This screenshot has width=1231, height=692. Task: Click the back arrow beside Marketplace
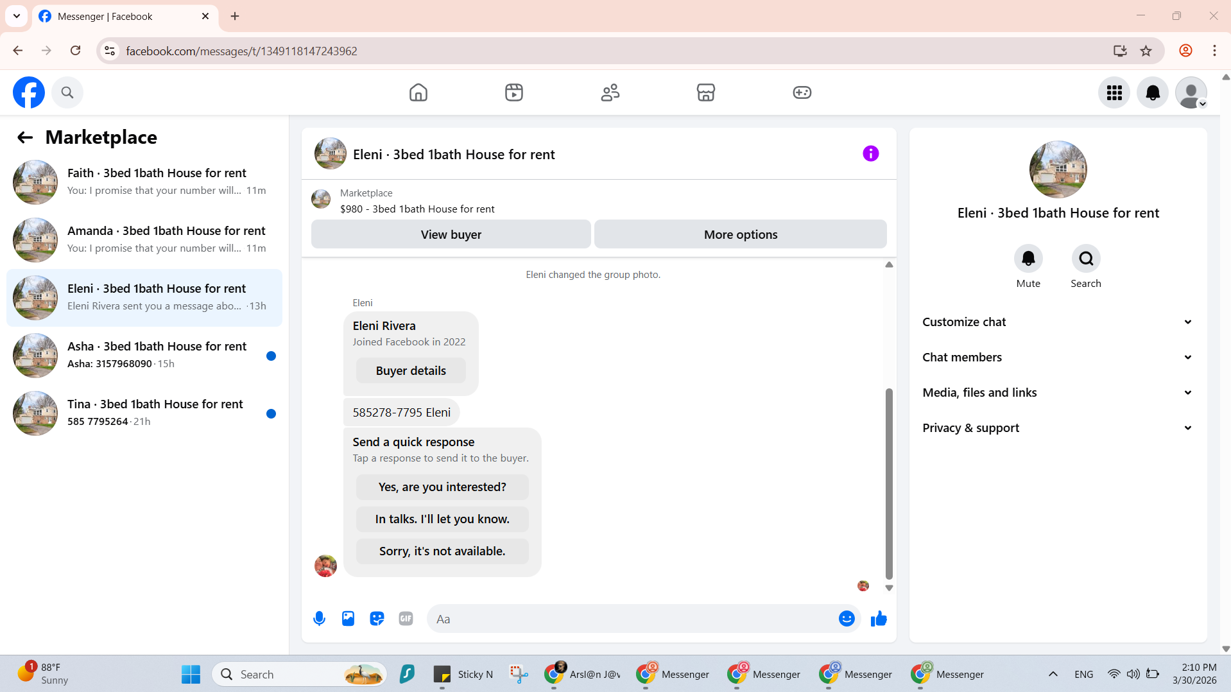(25, 137)
